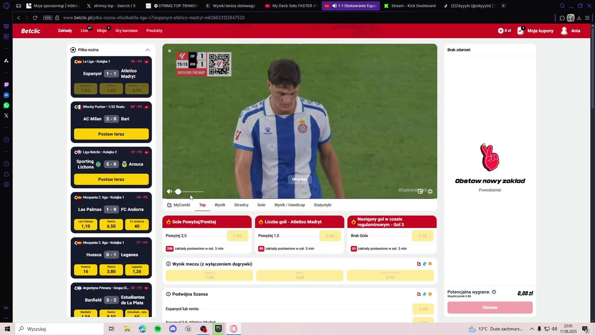Viewport: 595px width, 335px height.
Task: Click the Windows Wyszukaj search box
Action: pyautogui.click(x=59, y=329)
